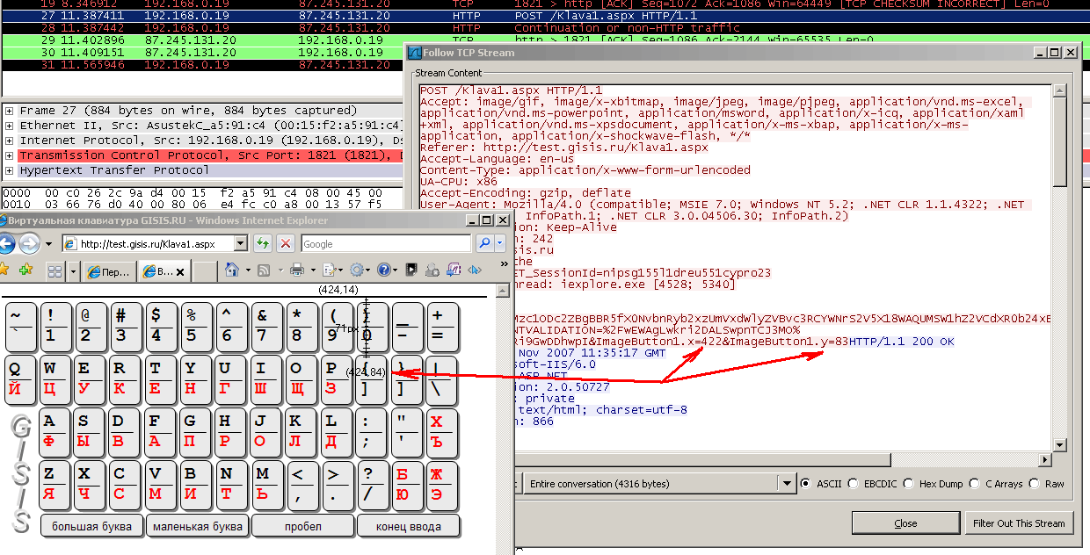Click the virtual keyboard A/Ф key
This screenshot has width=1090, height=555.
coord(55,431)
